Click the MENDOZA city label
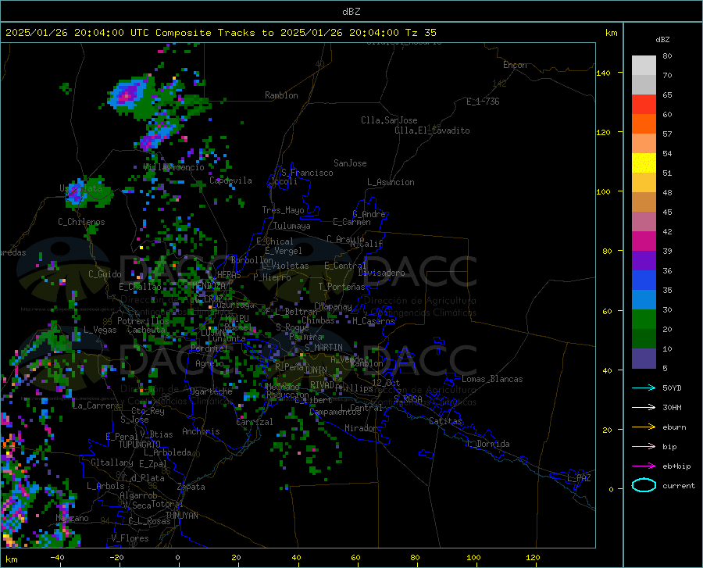The width and height of the screenshot is (703, 568). pos(209,286)
